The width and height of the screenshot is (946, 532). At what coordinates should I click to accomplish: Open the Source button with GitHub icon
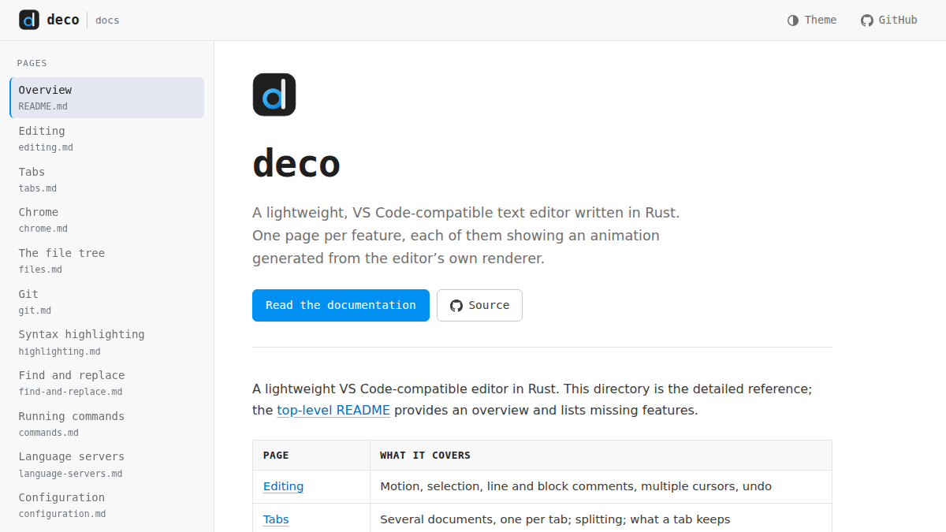[x=479, y=305]
